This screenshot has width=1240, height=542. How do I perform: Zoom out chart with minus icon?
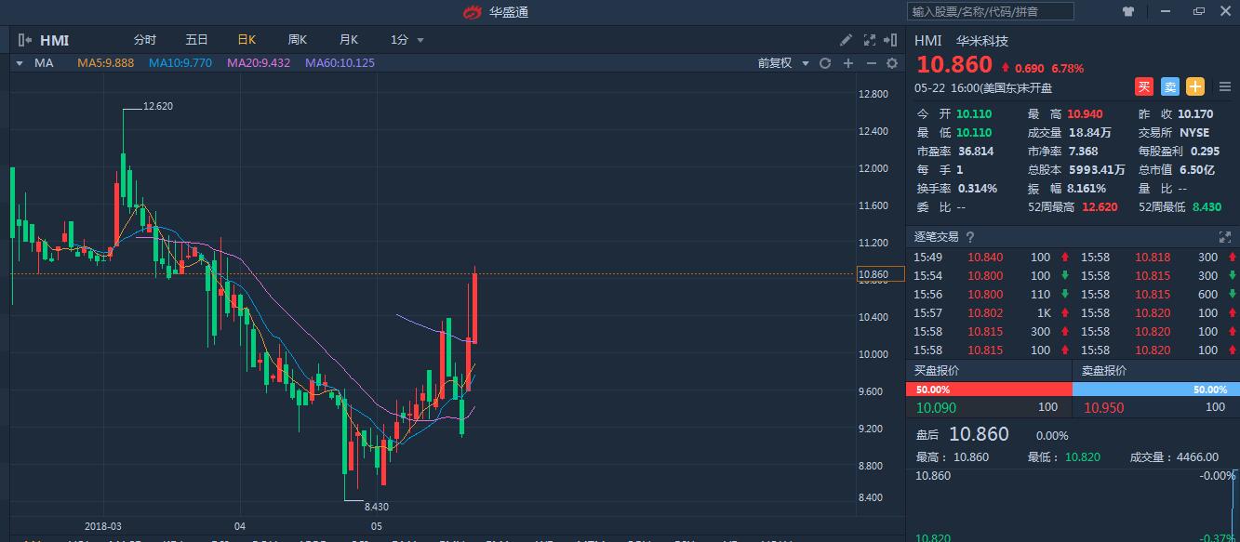coord(871,63)
